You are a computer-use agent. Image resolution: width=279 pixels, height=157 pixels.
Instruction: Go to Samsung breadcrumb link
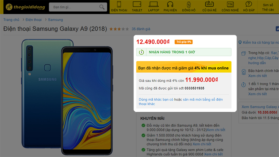pos(55,20)
